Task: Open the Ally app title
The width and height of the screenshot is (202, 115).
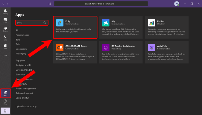Action: tap(113, 21)
